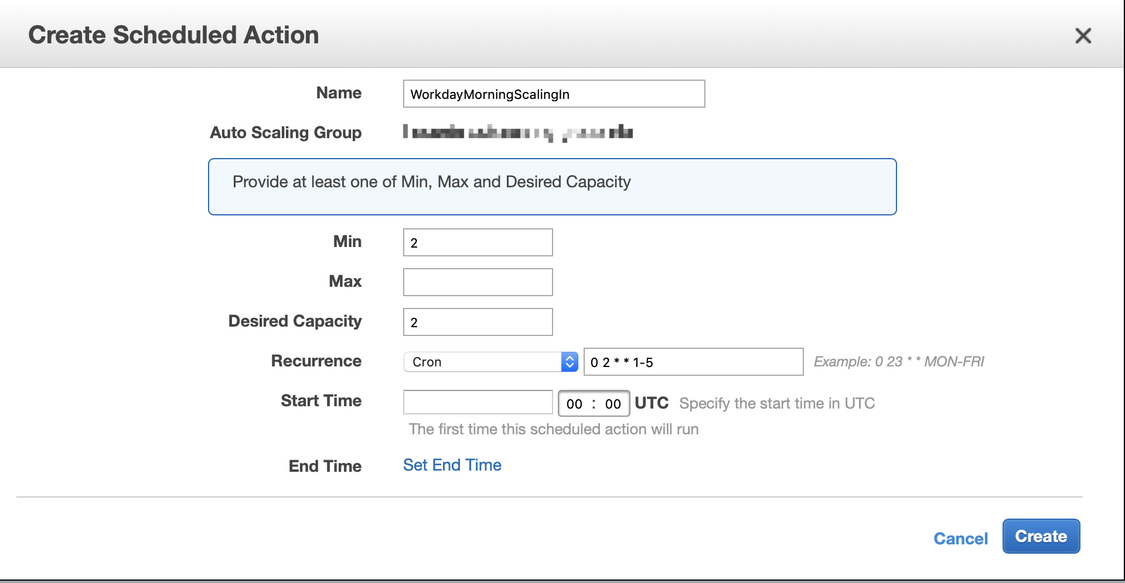Viewport: 1125px width, 583px height.
Task: Click the Min capacity input field
Action: pyautogui.click(x=478, y=242)
